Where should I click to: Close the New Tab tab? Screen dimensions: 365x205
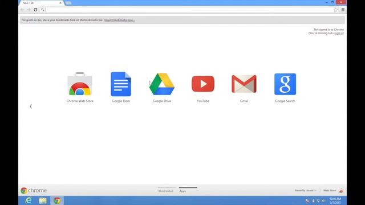60,3
